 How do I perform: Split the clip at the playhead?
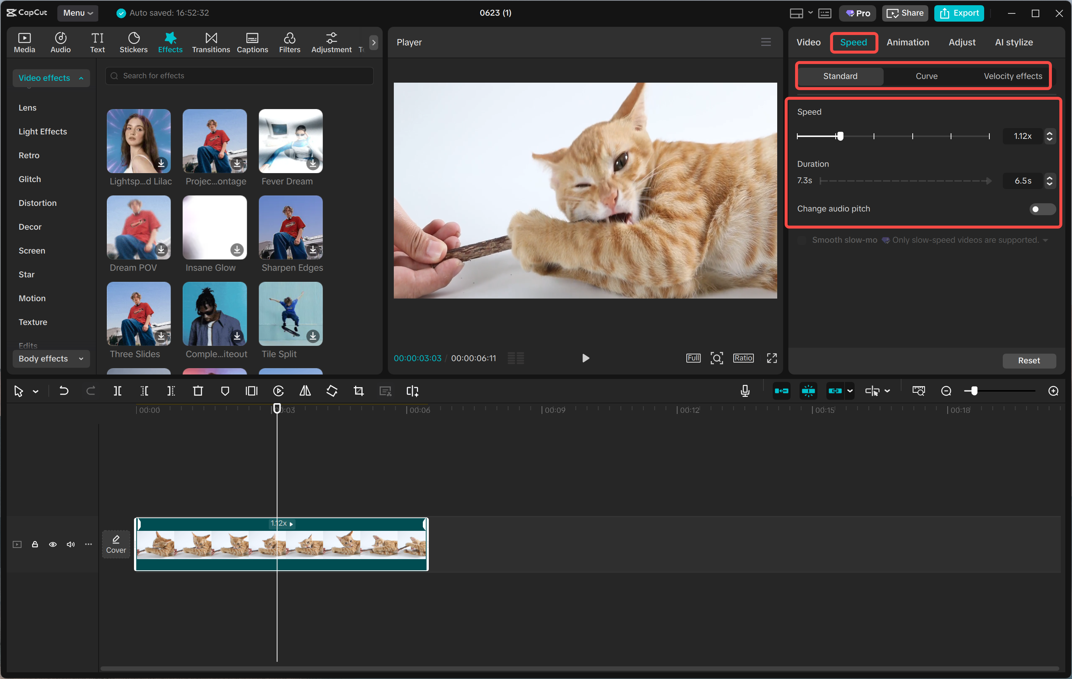coord(118,391)
